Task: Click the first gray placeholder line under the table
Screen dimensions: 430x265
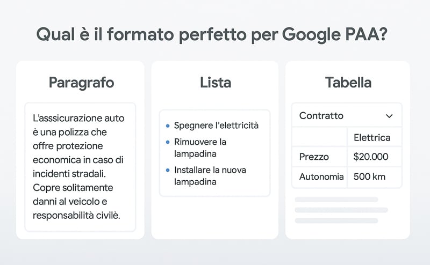Action: tap(336, 200)
